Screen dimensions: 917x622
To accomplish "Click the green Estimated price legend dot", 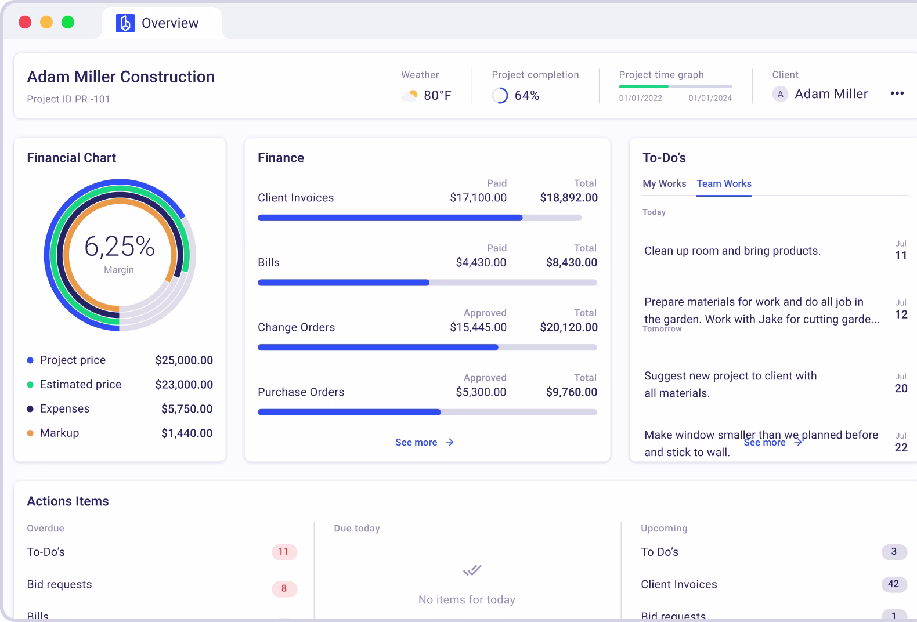I will click(x=30, y=385).
